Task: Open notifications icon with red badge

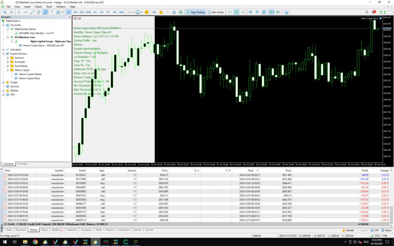Action: coord(374,12)
